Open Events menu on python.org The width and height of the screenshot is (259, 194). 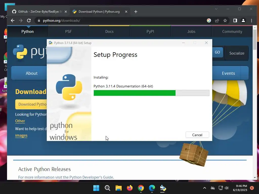tap(228, 73)
